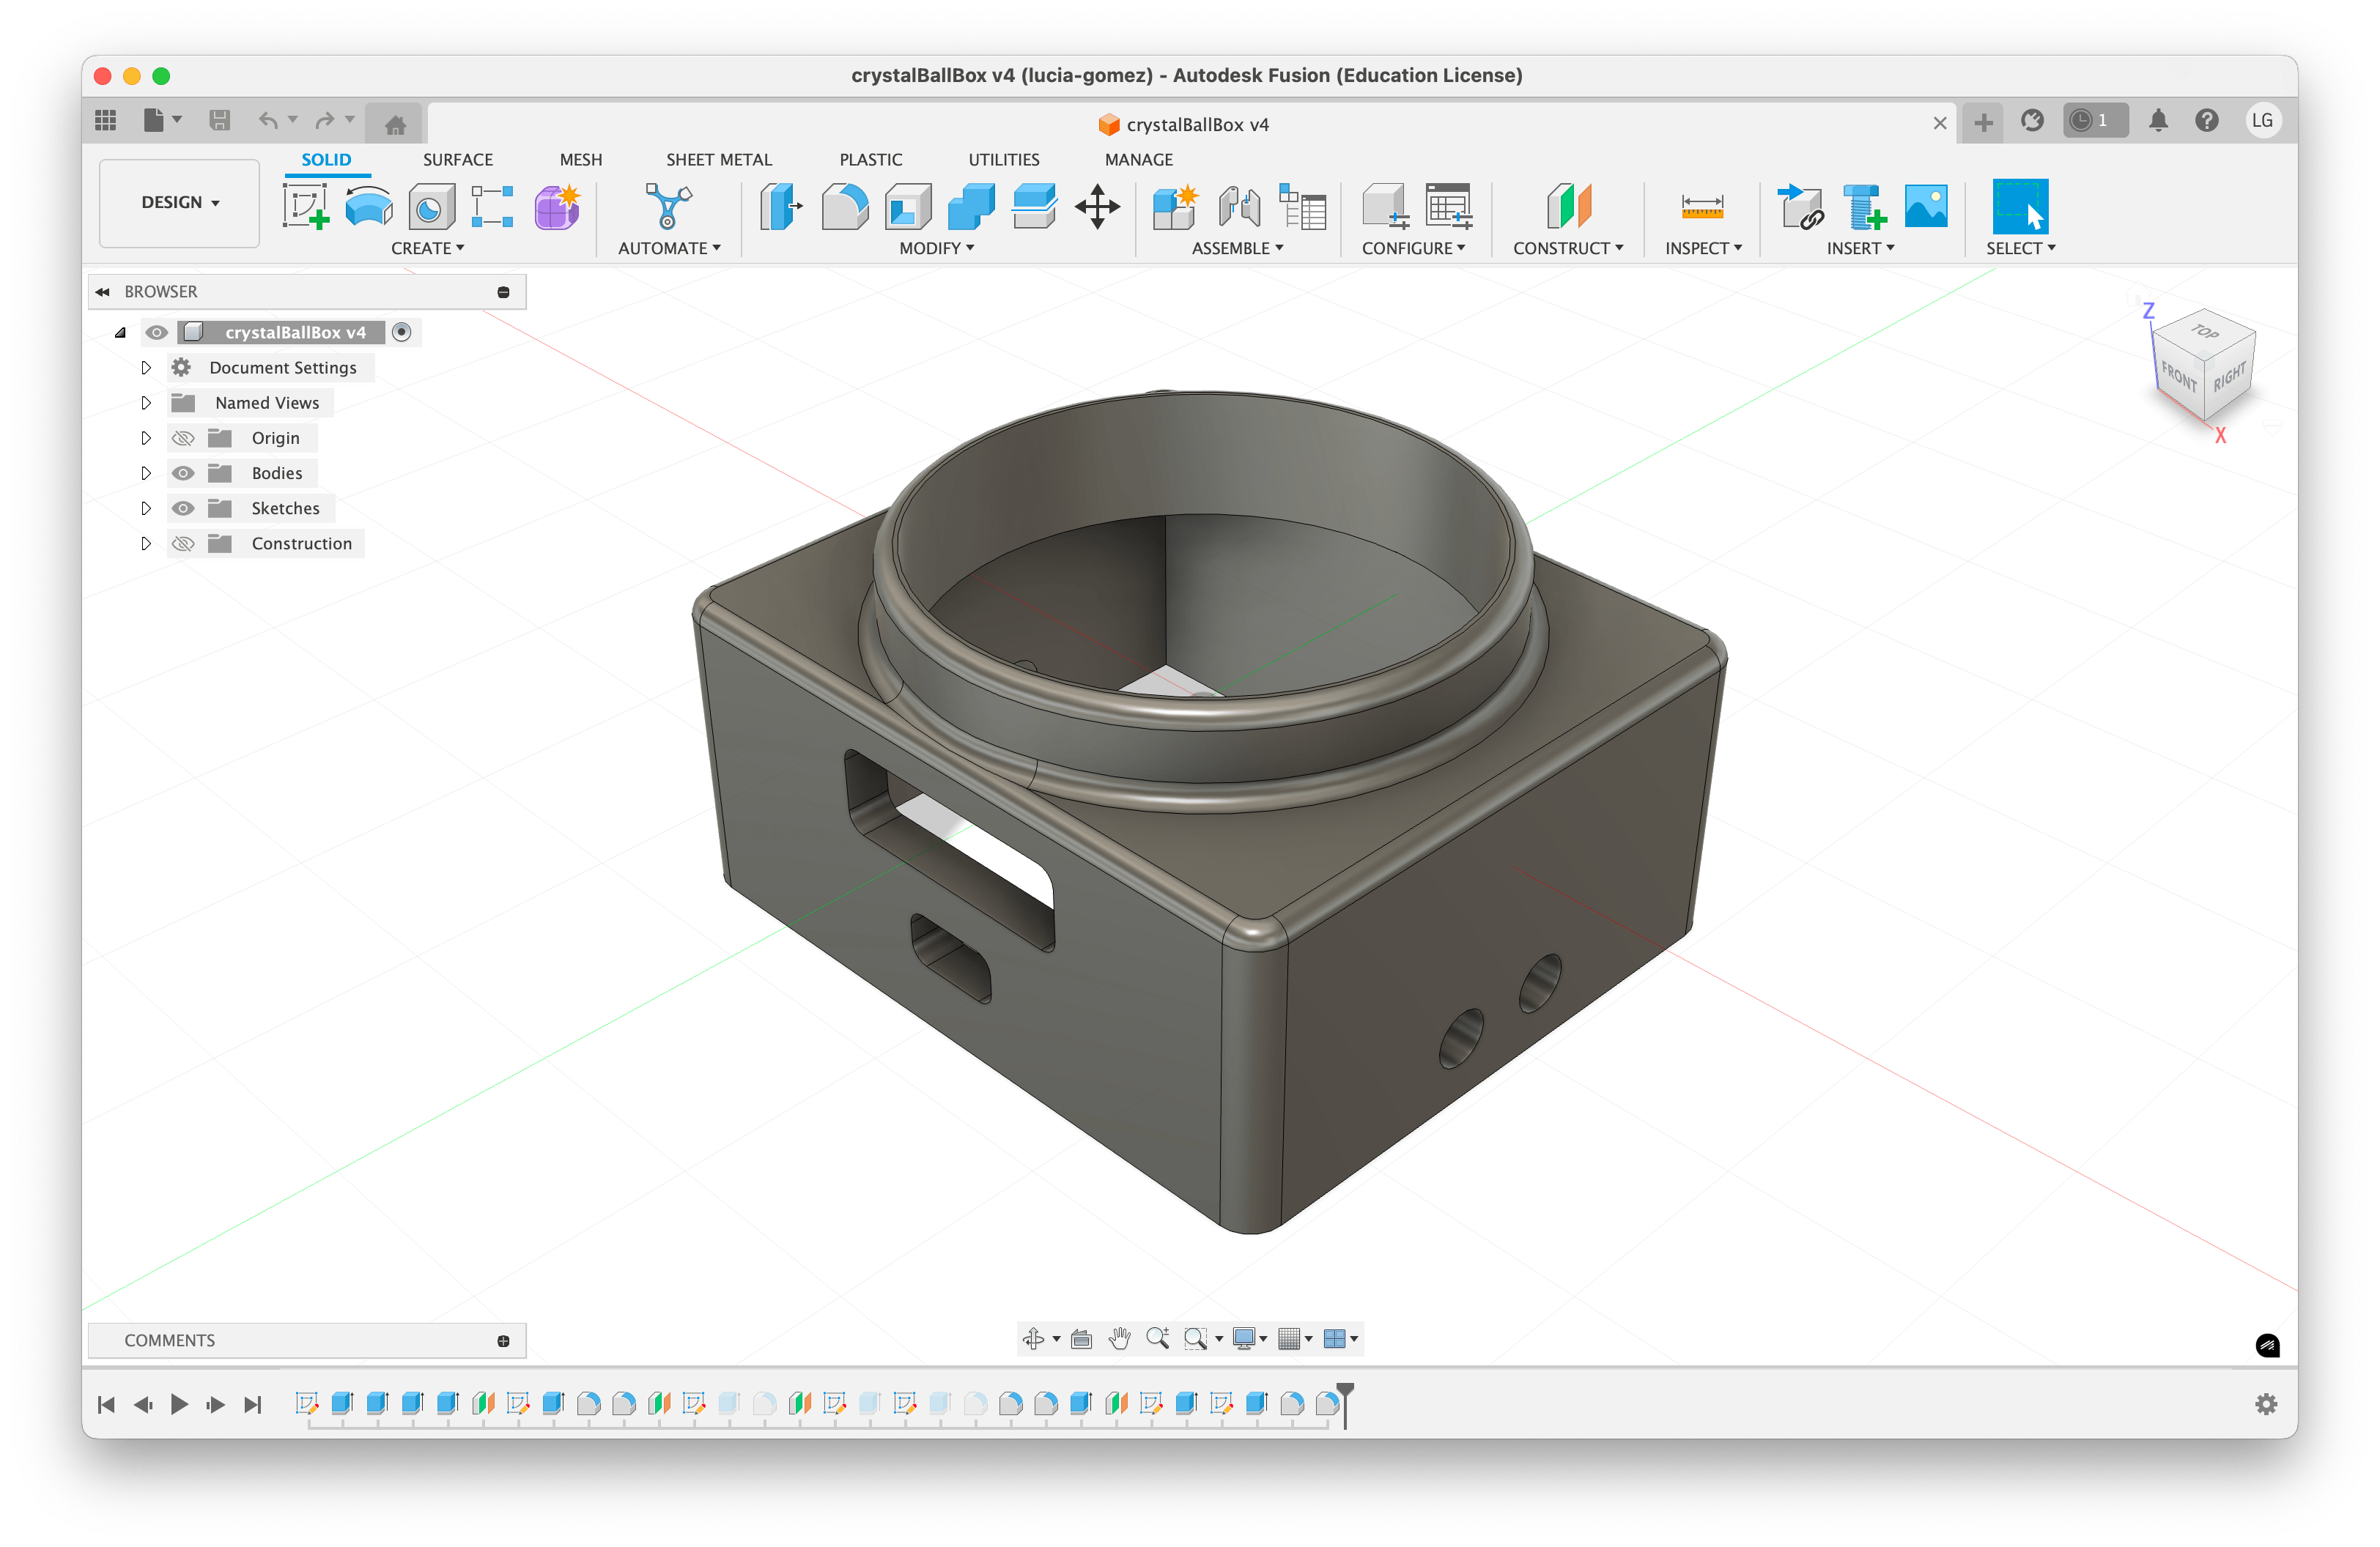Hide the Bodies folder

[x=182, y=474]
